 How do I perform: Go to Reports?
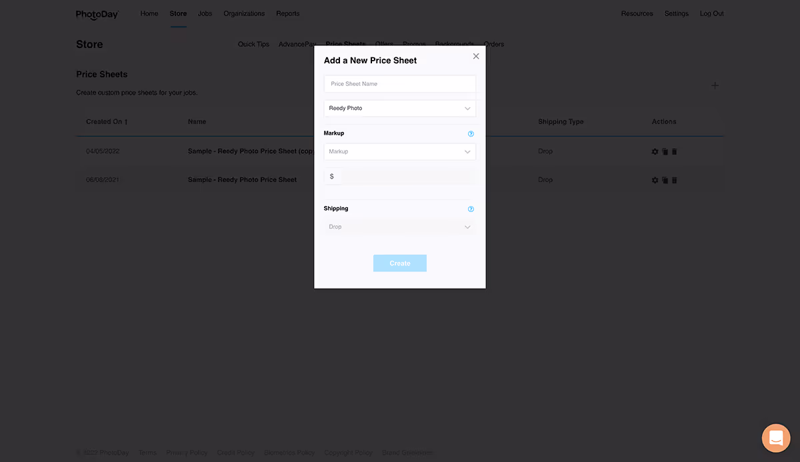[288, 13]
